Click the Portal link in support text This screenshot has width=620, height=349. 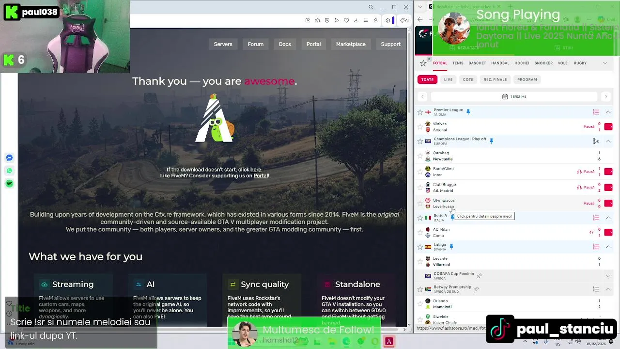click(x=261, y=175)
